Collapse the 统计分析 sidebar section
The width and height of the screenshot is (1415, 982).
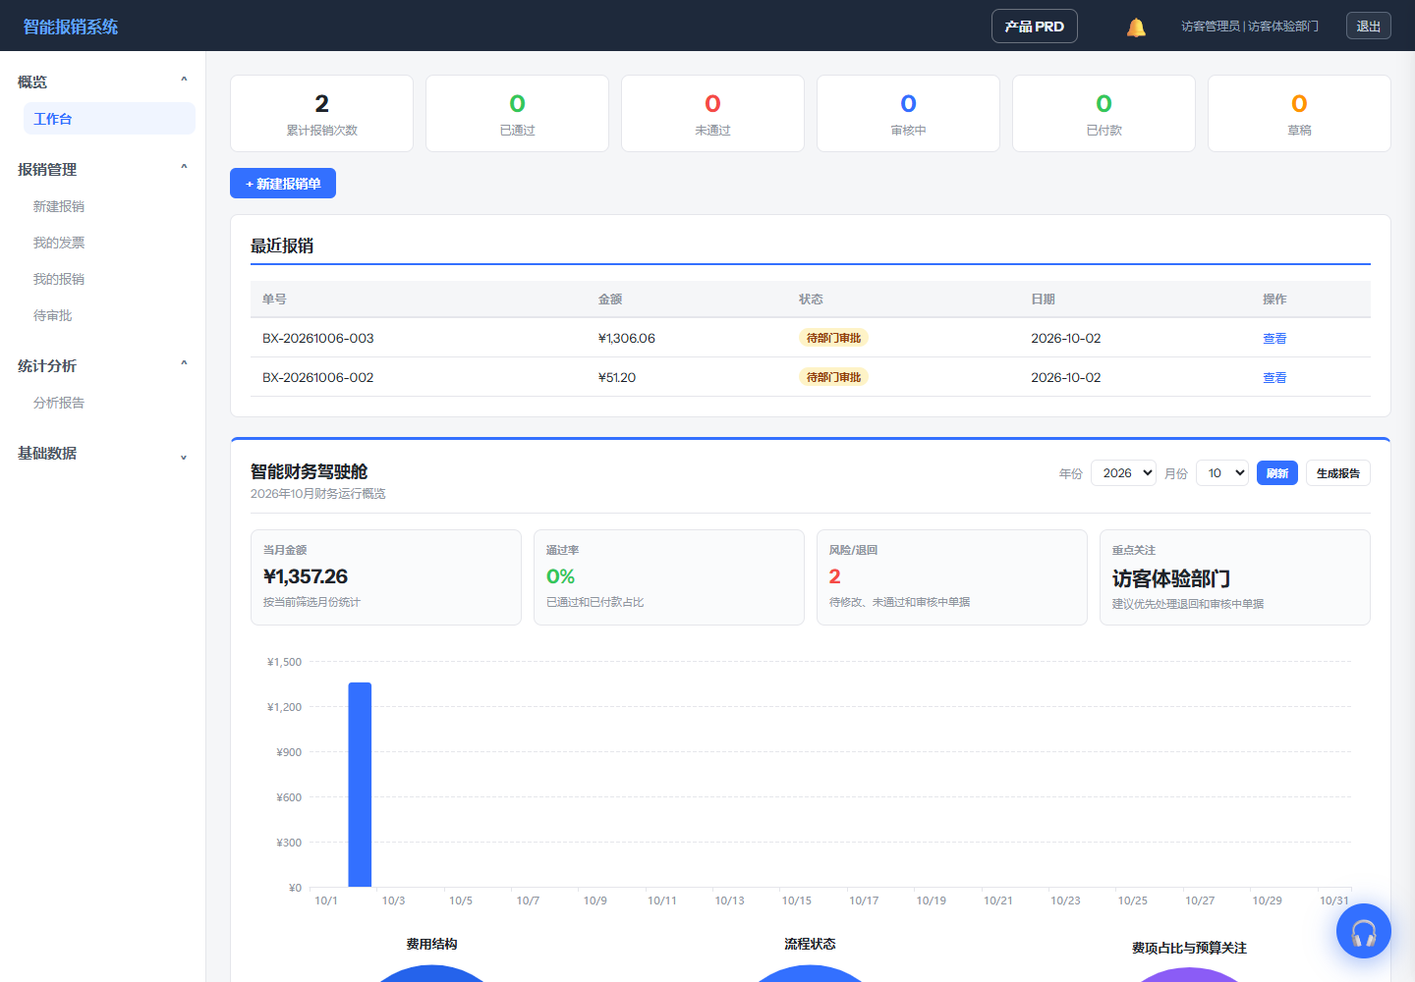coord(103,365)
